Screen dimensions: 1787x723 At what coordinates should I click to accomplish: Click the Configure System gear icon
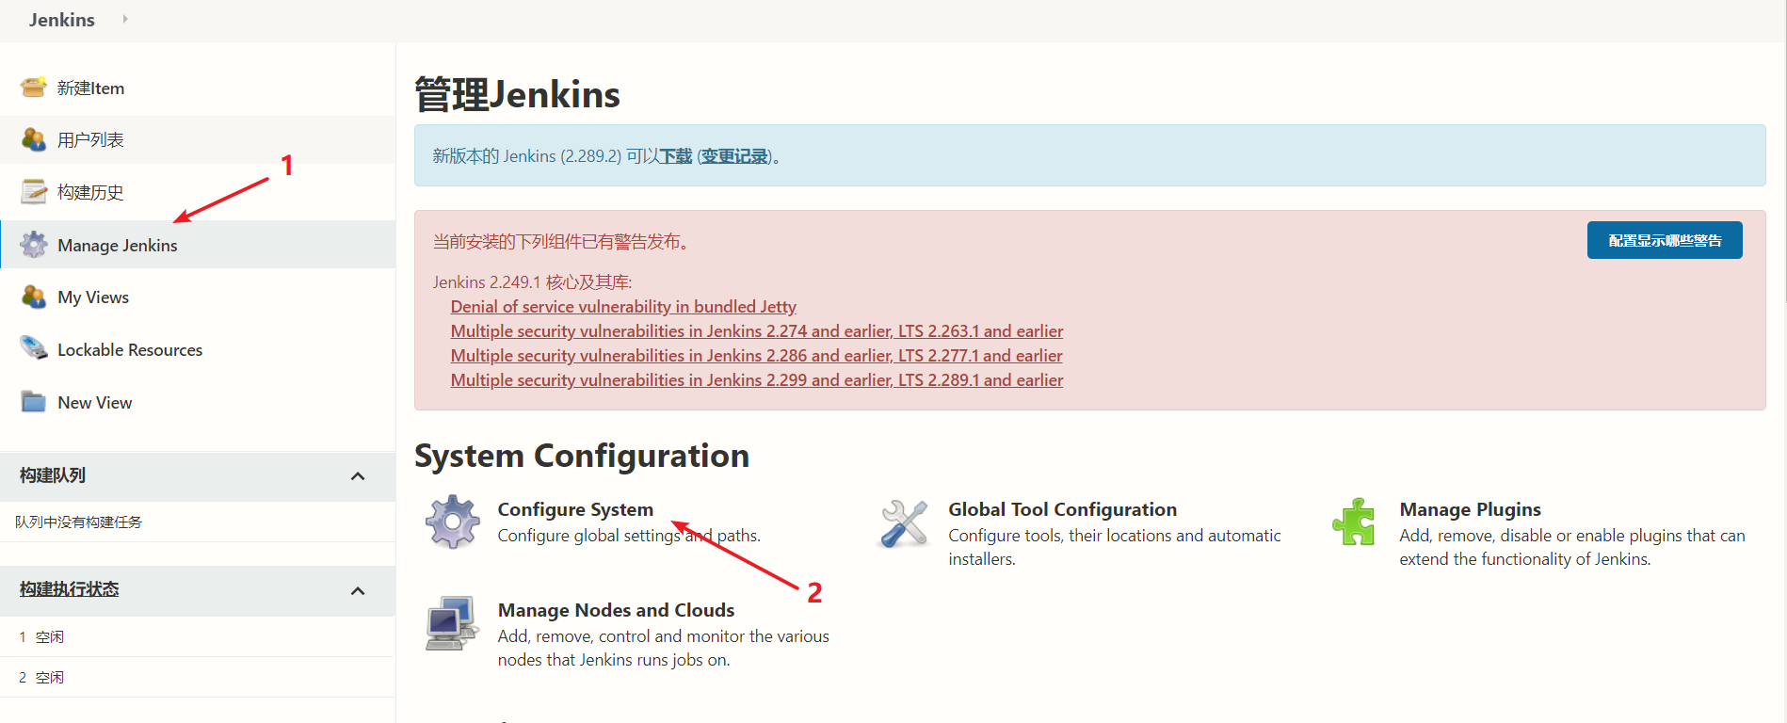pyautogui.click(x=453, y=522)
